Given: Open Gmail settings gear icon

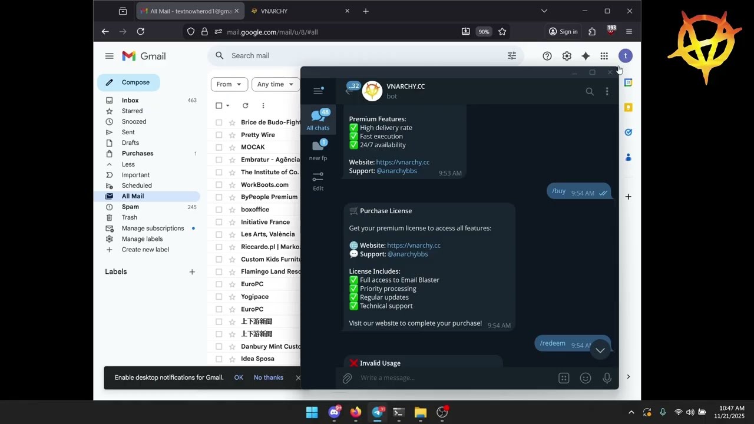Looking at the screenshot, I should click(567, 56).
